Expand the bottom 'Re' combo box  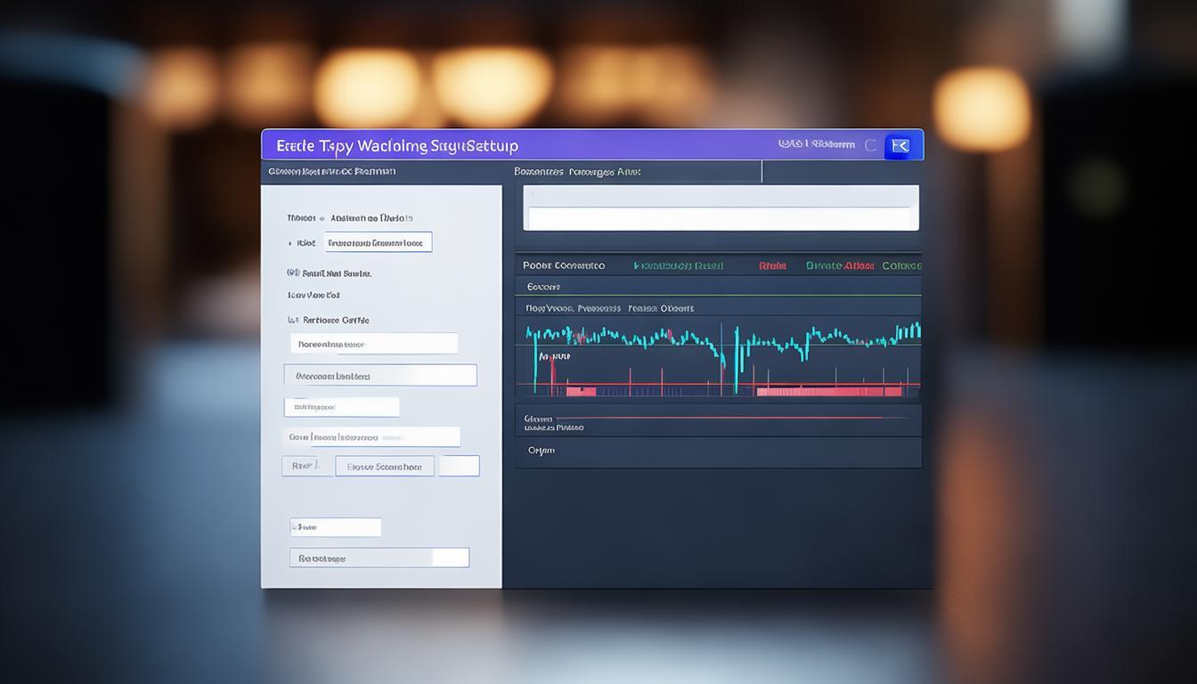tap(379, 558)
